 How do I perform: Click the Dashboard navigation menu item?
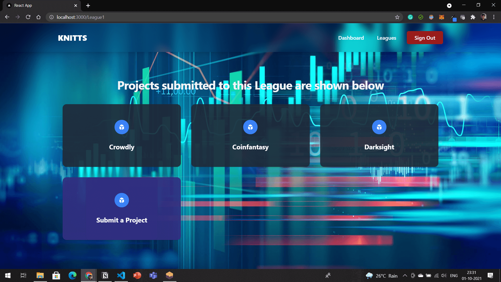[x=351, y=38]
